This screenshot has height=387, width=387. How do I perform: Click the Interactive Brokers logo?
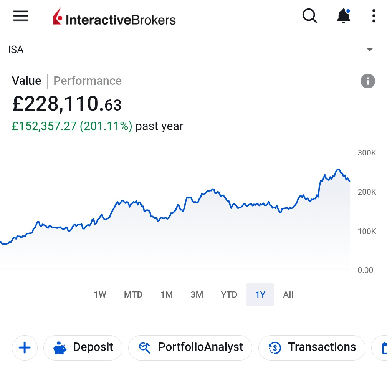point(114,17)
